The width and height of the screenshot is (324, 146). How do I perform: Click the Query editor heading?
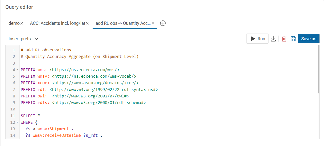click(19, 7)
